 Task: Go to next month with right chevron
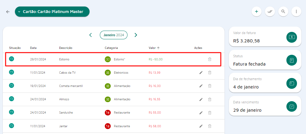[136, 35]
